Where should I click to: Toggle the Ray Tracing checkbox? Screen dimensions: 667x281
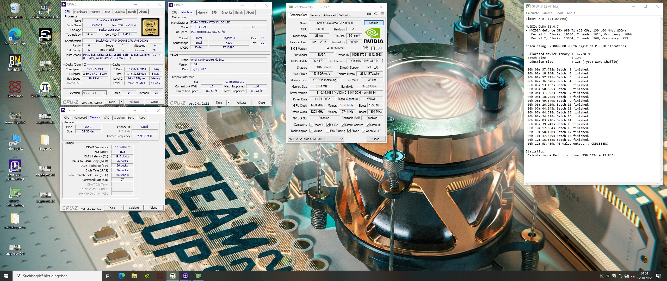(328, 131)
